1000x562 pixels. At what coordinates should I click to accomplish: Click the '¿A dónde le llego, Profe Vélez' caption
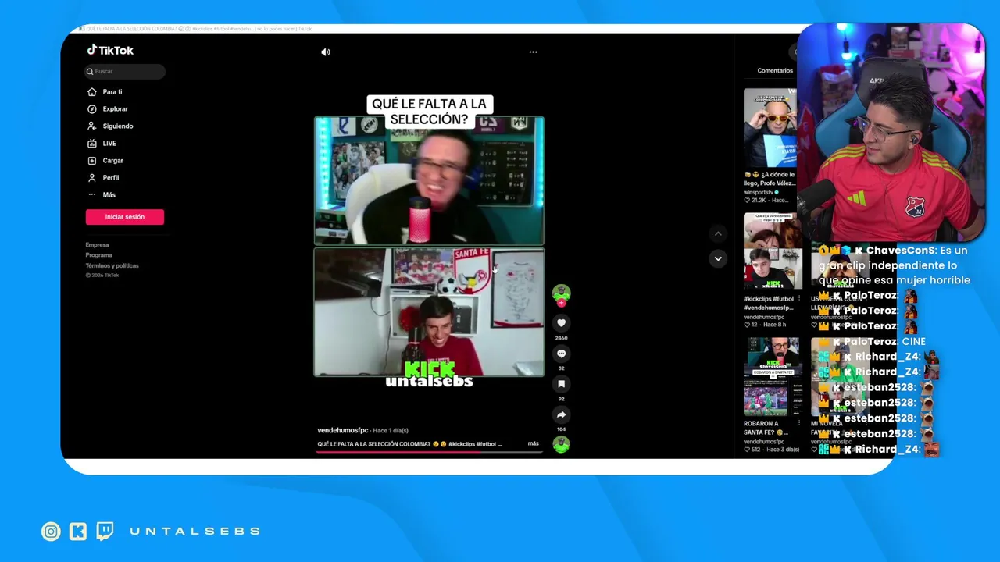(x=770, y=179)
